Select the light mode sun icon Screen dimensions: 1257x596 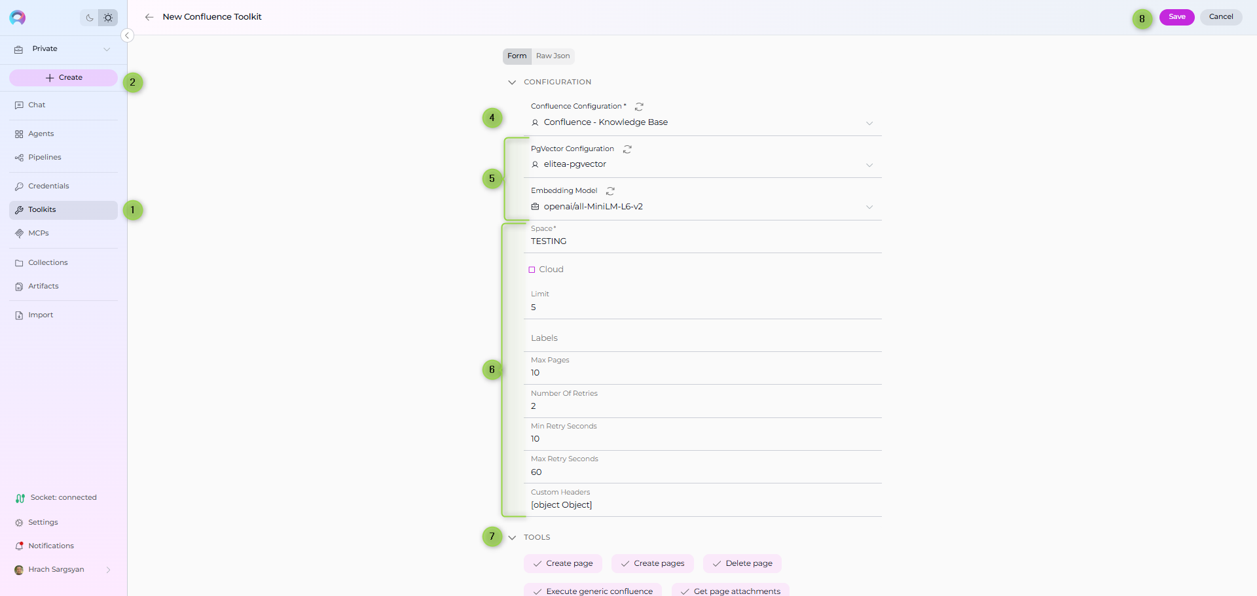108,18
